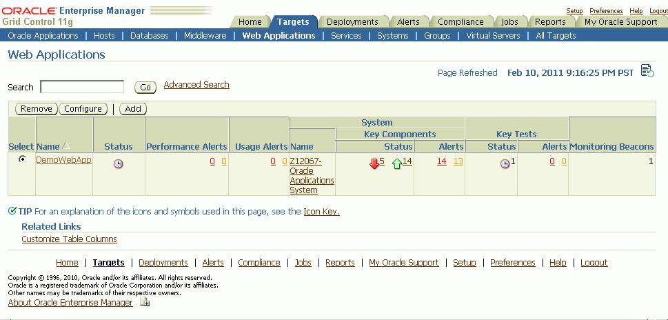Select the DemoWebApp radio button
Screen dimensions: 668x320
(x=22, y=159)
